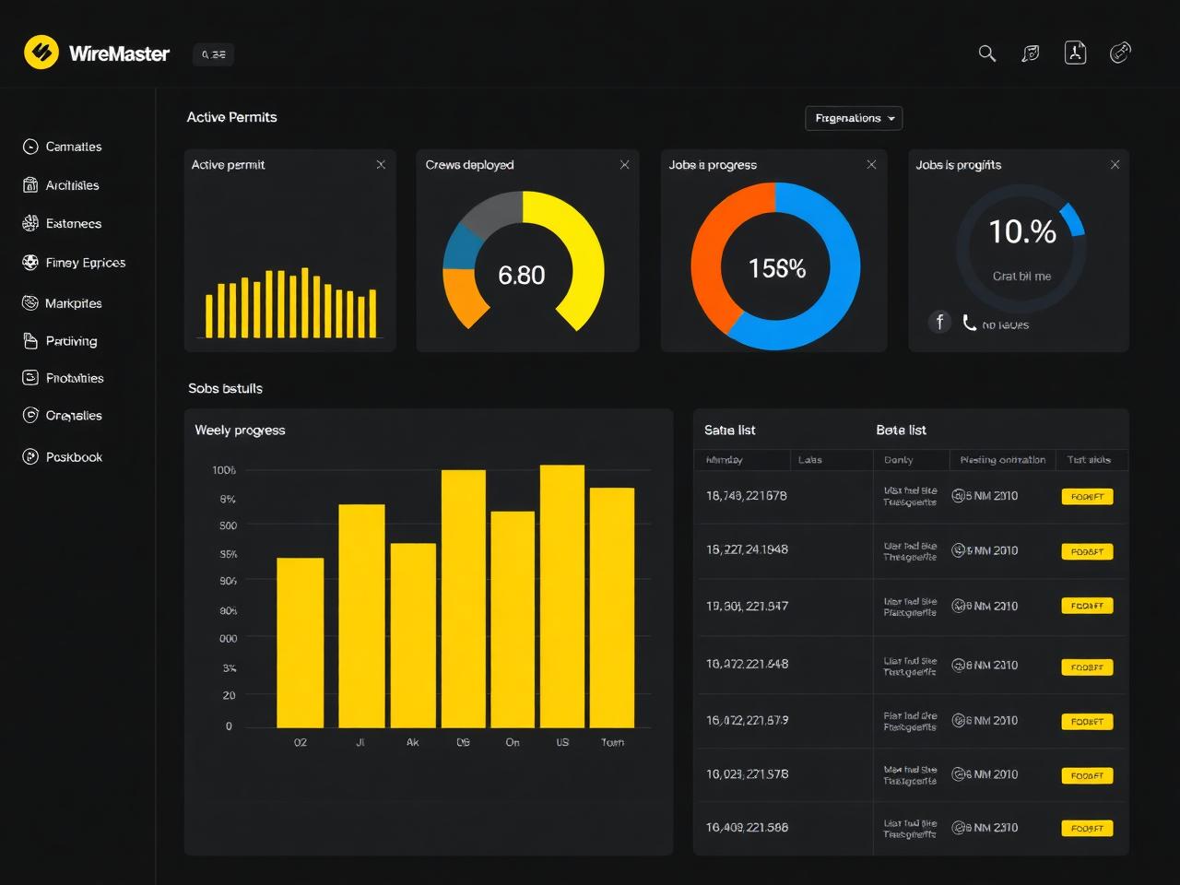Click yellow button in row 16,072,221.679
Viewport: 1180px width, 885px height.
1088,721
